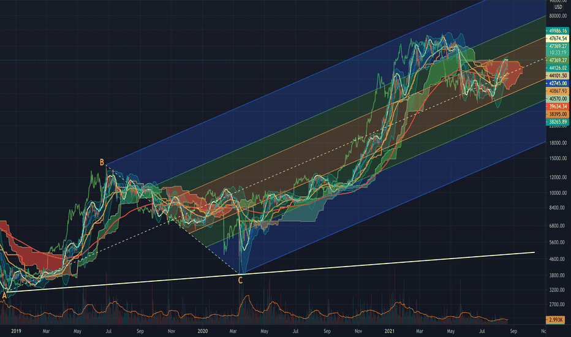Click the orange 40867.93 price label
Image resolution: width=571 pixels, height=337 pixels.
557,91
